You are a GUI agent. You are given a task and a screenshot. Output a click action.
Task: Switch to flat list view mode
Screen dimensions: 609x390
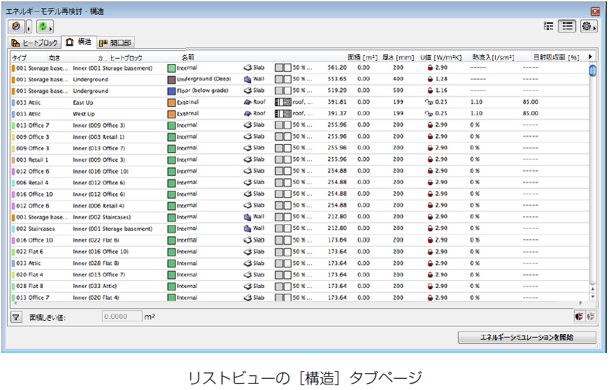pos(567,26)
